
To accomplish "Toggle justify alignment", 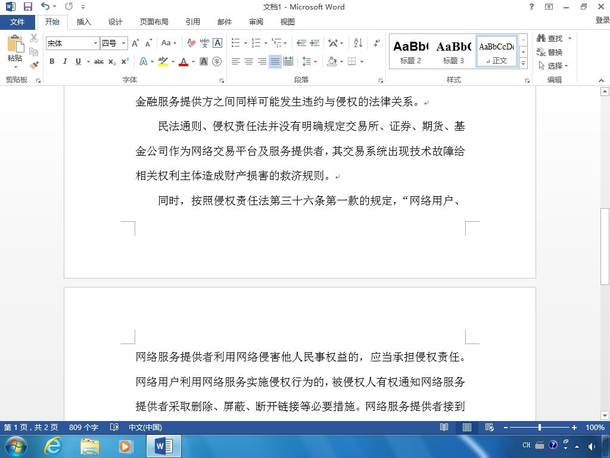I will pyautogui.click(x=275, y=61).
